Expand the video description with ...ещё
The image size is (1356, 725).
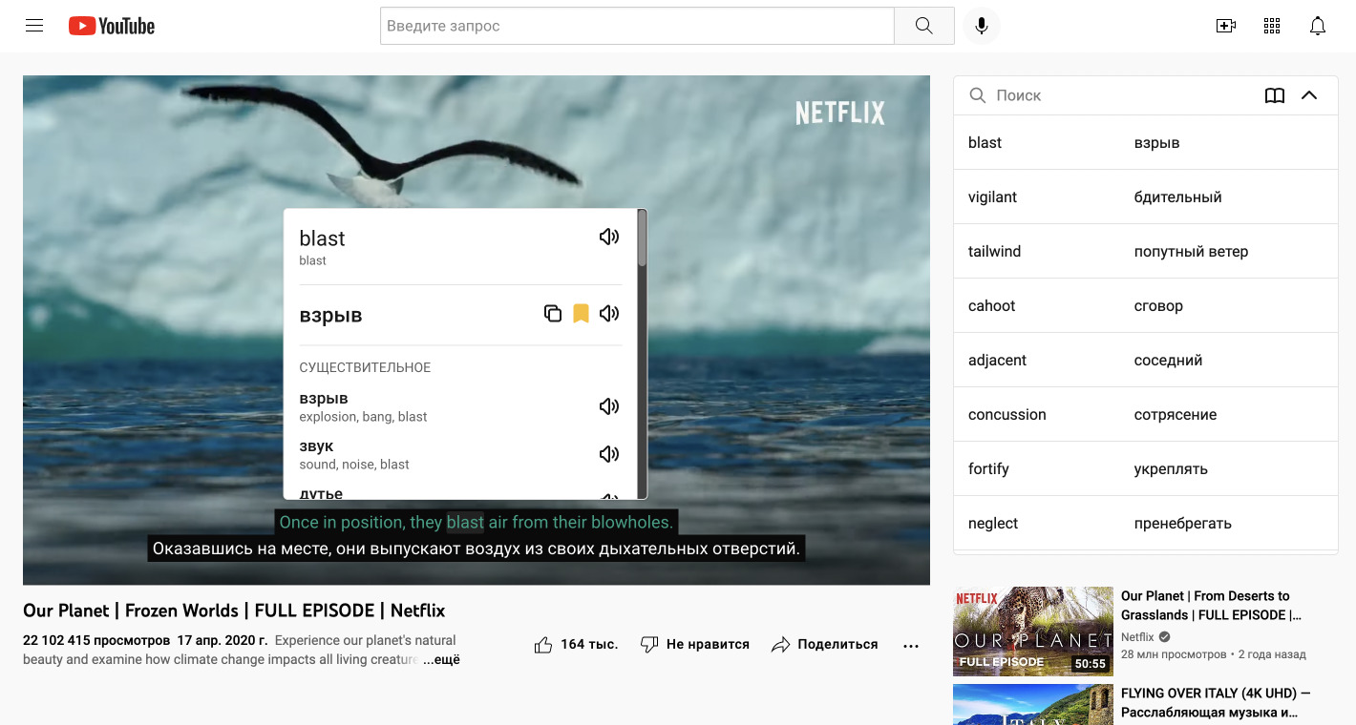[x=441, y=659]
